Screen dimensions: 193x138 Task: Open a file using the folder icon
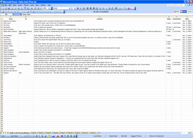click(x=6, y=8)
